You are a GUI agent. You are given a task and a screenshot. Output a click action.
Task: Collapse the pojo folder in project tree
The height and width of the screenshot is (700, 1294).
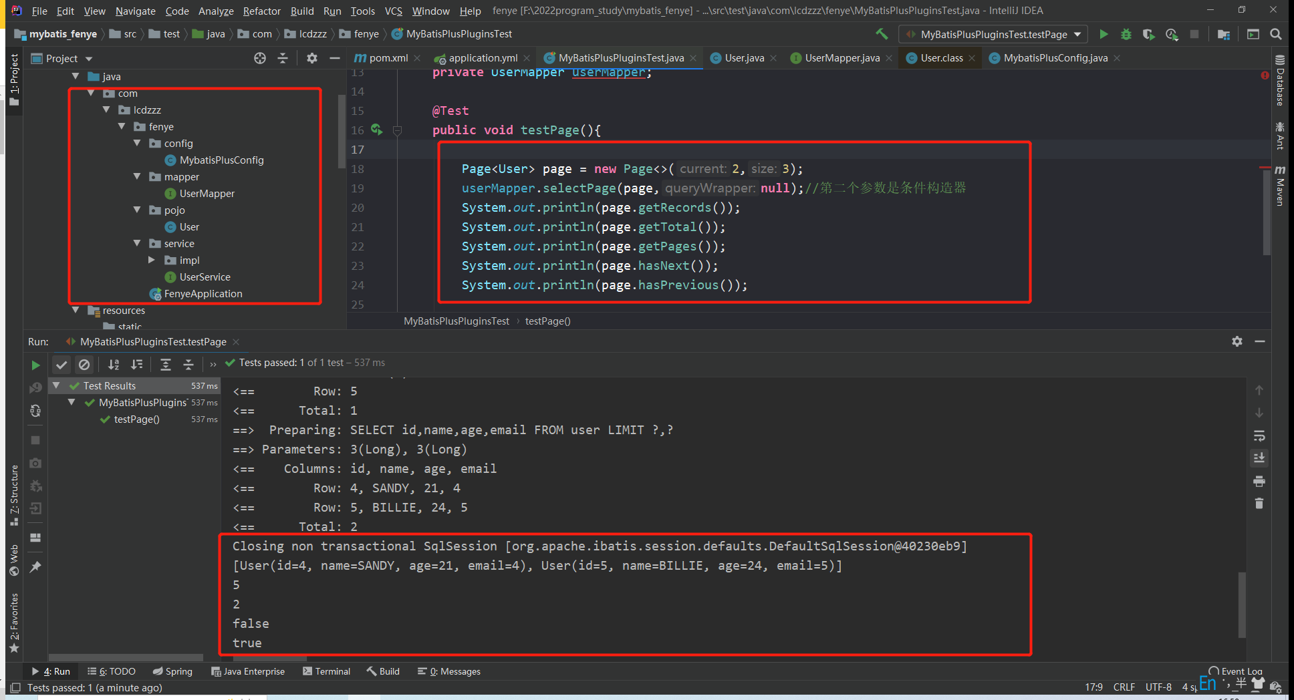(x=137, y=210)
